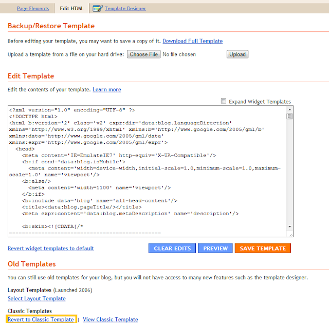Screen dimensions: 329x323
Task: Open Select Layout Template link
Action: point(36,298)
